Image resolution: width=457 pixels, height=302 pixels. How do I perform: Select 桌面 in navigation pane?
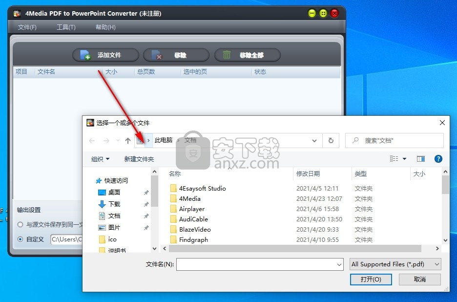click(x=109, y=192)
